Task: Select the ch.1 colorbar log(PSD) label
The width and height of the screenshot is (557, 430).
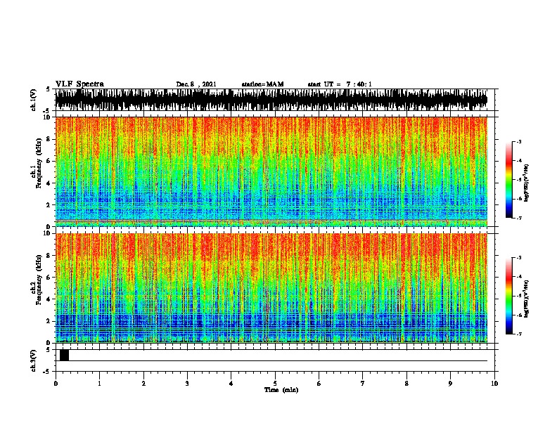Action: coord(527,183)
